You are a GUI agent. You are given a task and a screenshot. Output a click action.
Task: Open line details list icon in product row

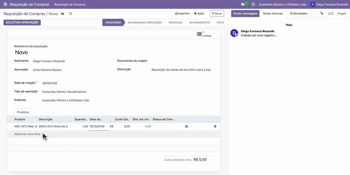186,126
